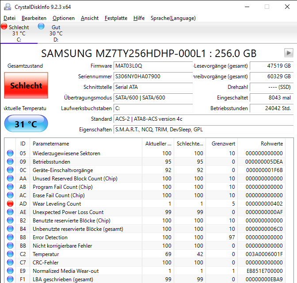
Task: Open the Optionen menu
Action: (64, 18)
